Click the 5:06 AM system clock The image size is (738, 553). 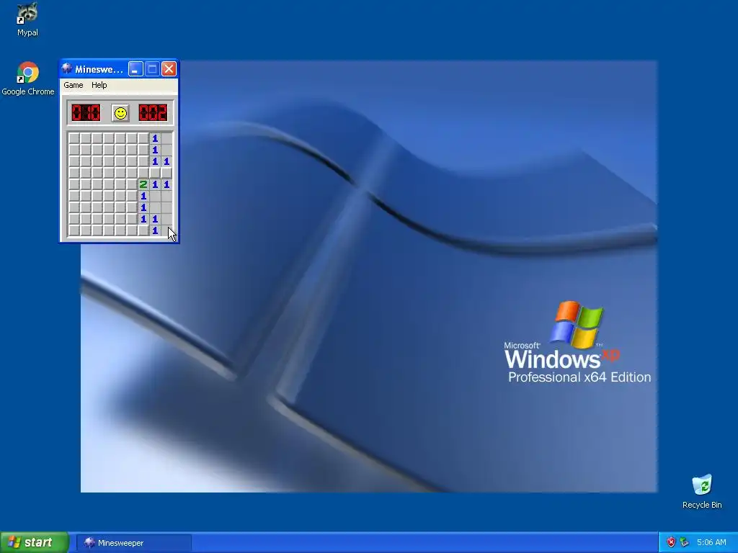click(x=711, y=542)
